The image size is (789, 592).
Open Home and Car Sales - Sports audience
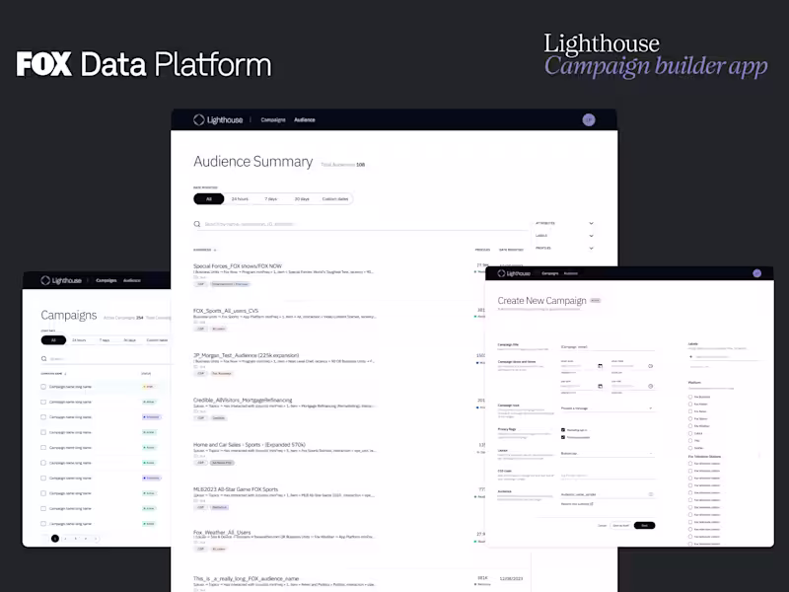[x=250, y=445]
